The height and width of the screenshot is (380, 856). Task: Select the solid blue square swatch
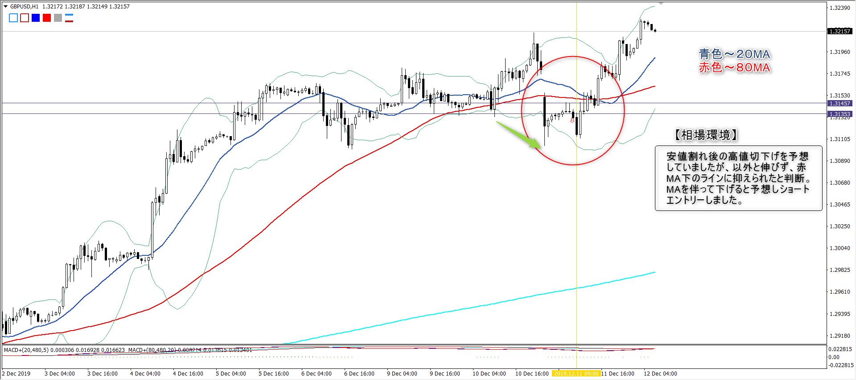(36, 18)
